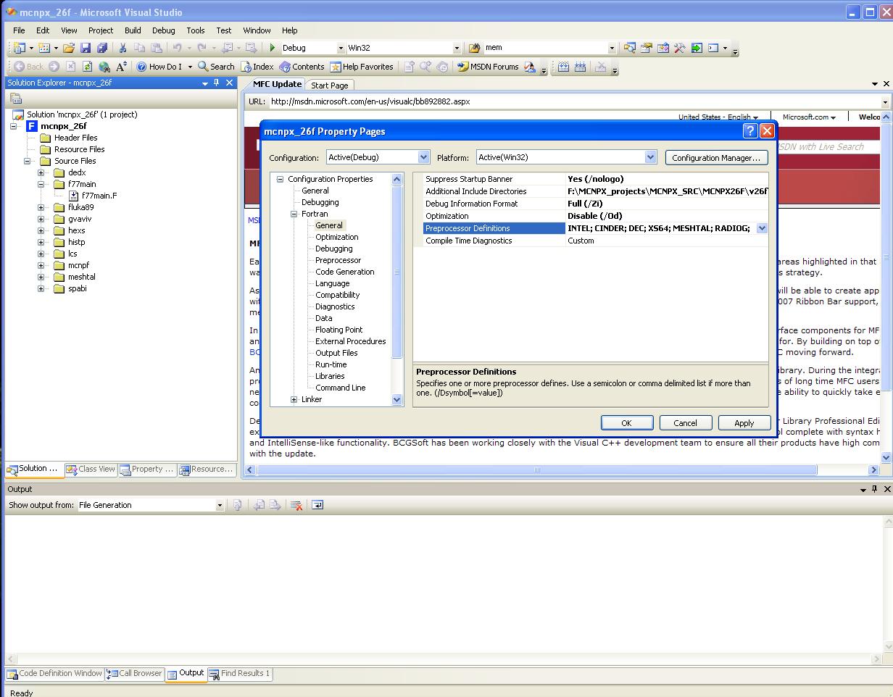This screenshot has height=697, width=893.
Task: Click the Start Page window icon in toolbar
Action: click(x=697, y=48)
